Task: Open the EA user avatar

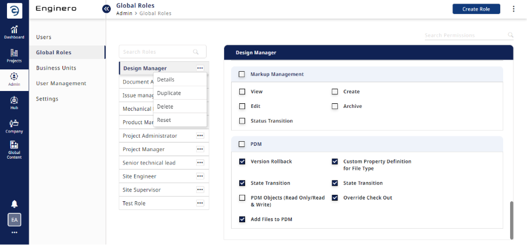Action: click(14, 219)
